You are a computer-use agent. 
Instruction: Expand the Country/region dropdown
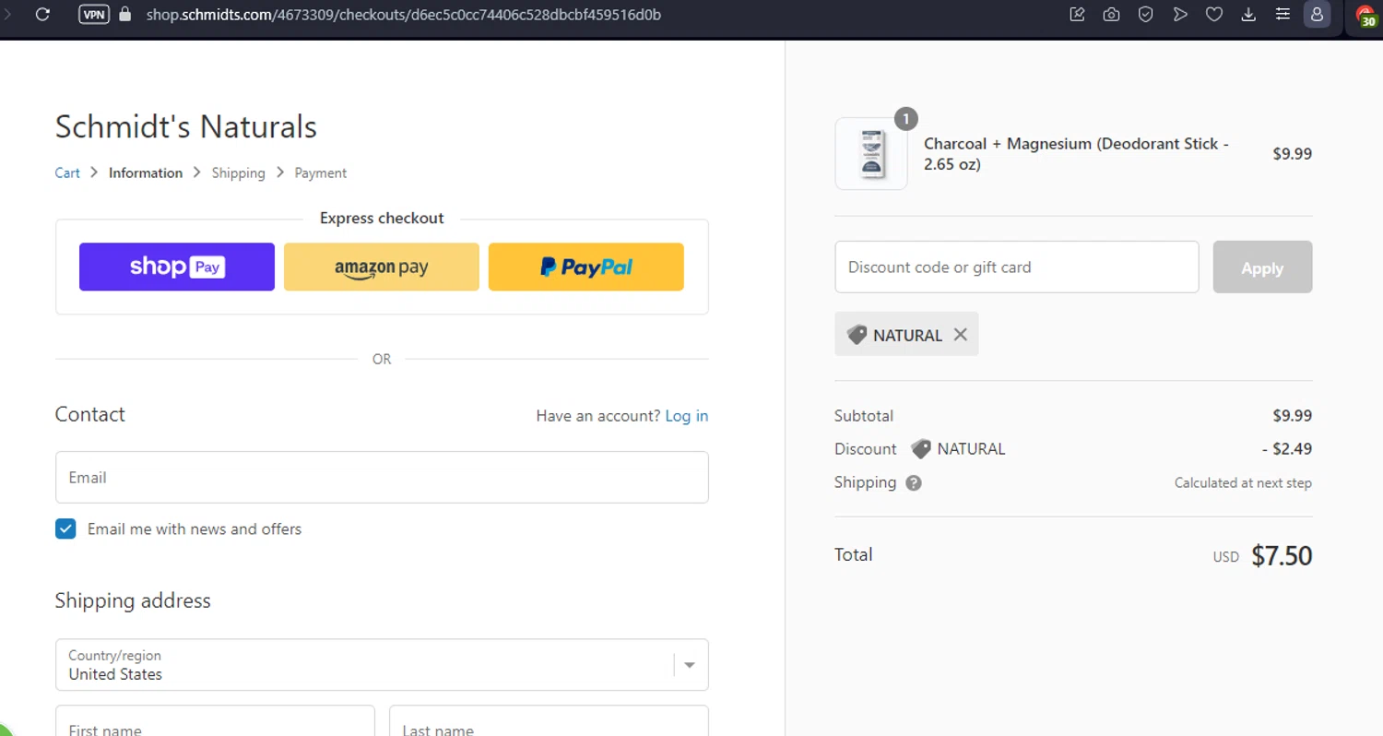[382, 664]
